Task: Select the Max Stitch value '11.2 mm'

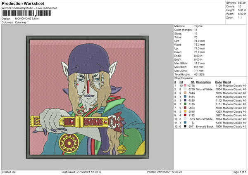Action: coord(200,63)
